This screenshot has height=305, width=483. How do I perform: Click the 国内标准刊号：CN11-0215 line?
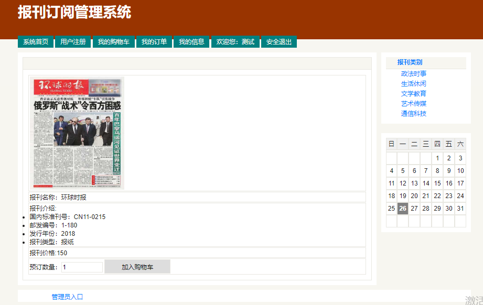click(x=68, y=217)
